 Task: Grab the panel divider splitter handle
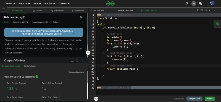coord(88,53)
